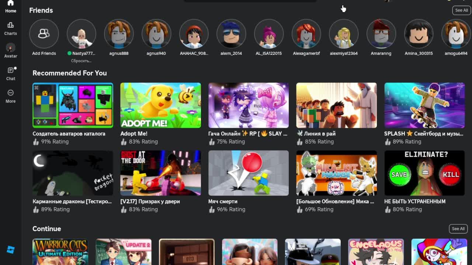The width and height of the screenshot is (472, 265).
Task: Open friend AL_ISA122015 avatar
Action: (269, 34)
